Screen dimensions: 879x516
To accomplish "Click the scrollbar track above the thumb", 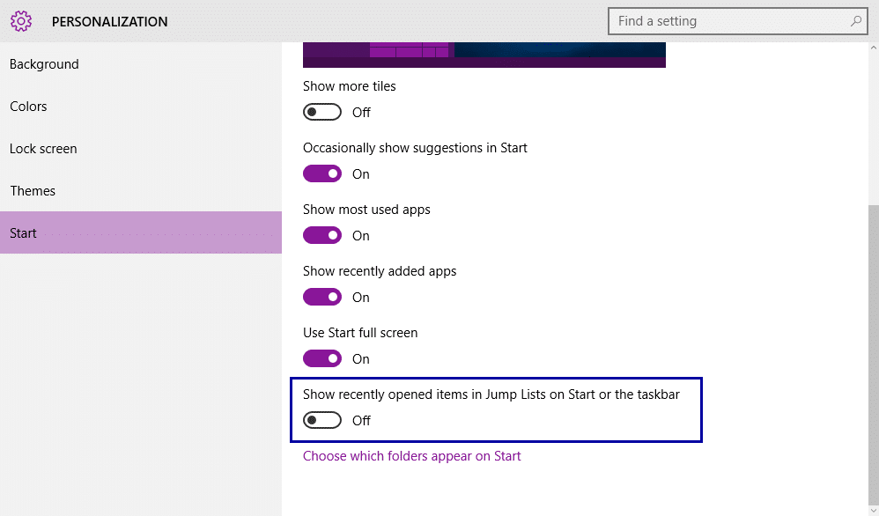I will click(874, 129).
